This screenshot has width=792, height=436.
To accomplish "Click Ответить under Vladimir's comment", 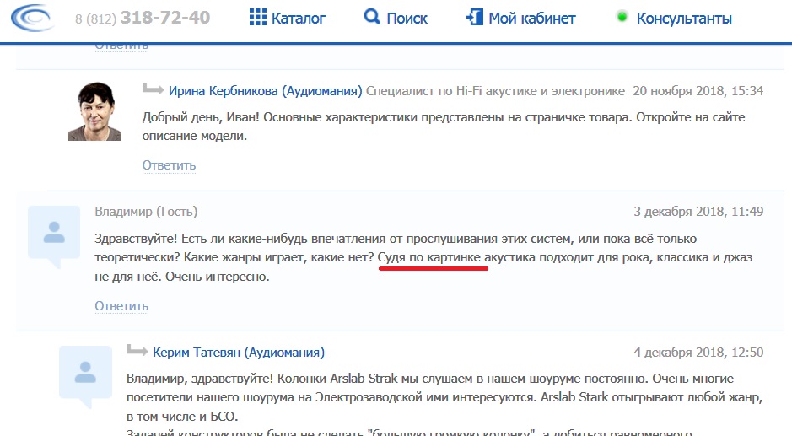I will tap(121, 305).
